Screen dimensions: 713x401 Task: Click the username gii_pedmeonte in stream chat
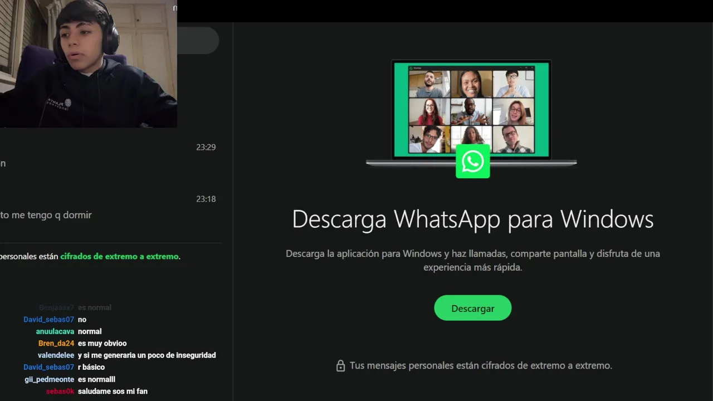[50, 379]
